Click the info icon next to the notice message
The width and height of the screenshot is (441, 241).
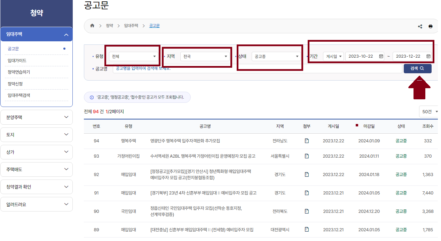[92, 97]
